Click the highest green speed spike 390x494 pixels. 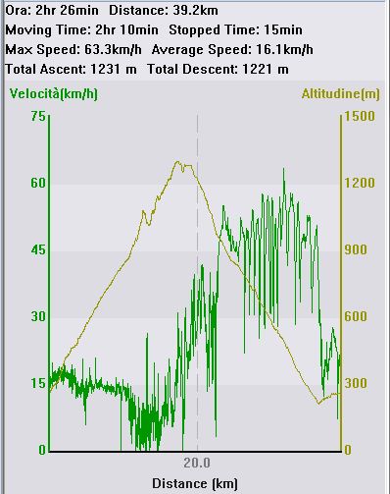click(283, 170)
